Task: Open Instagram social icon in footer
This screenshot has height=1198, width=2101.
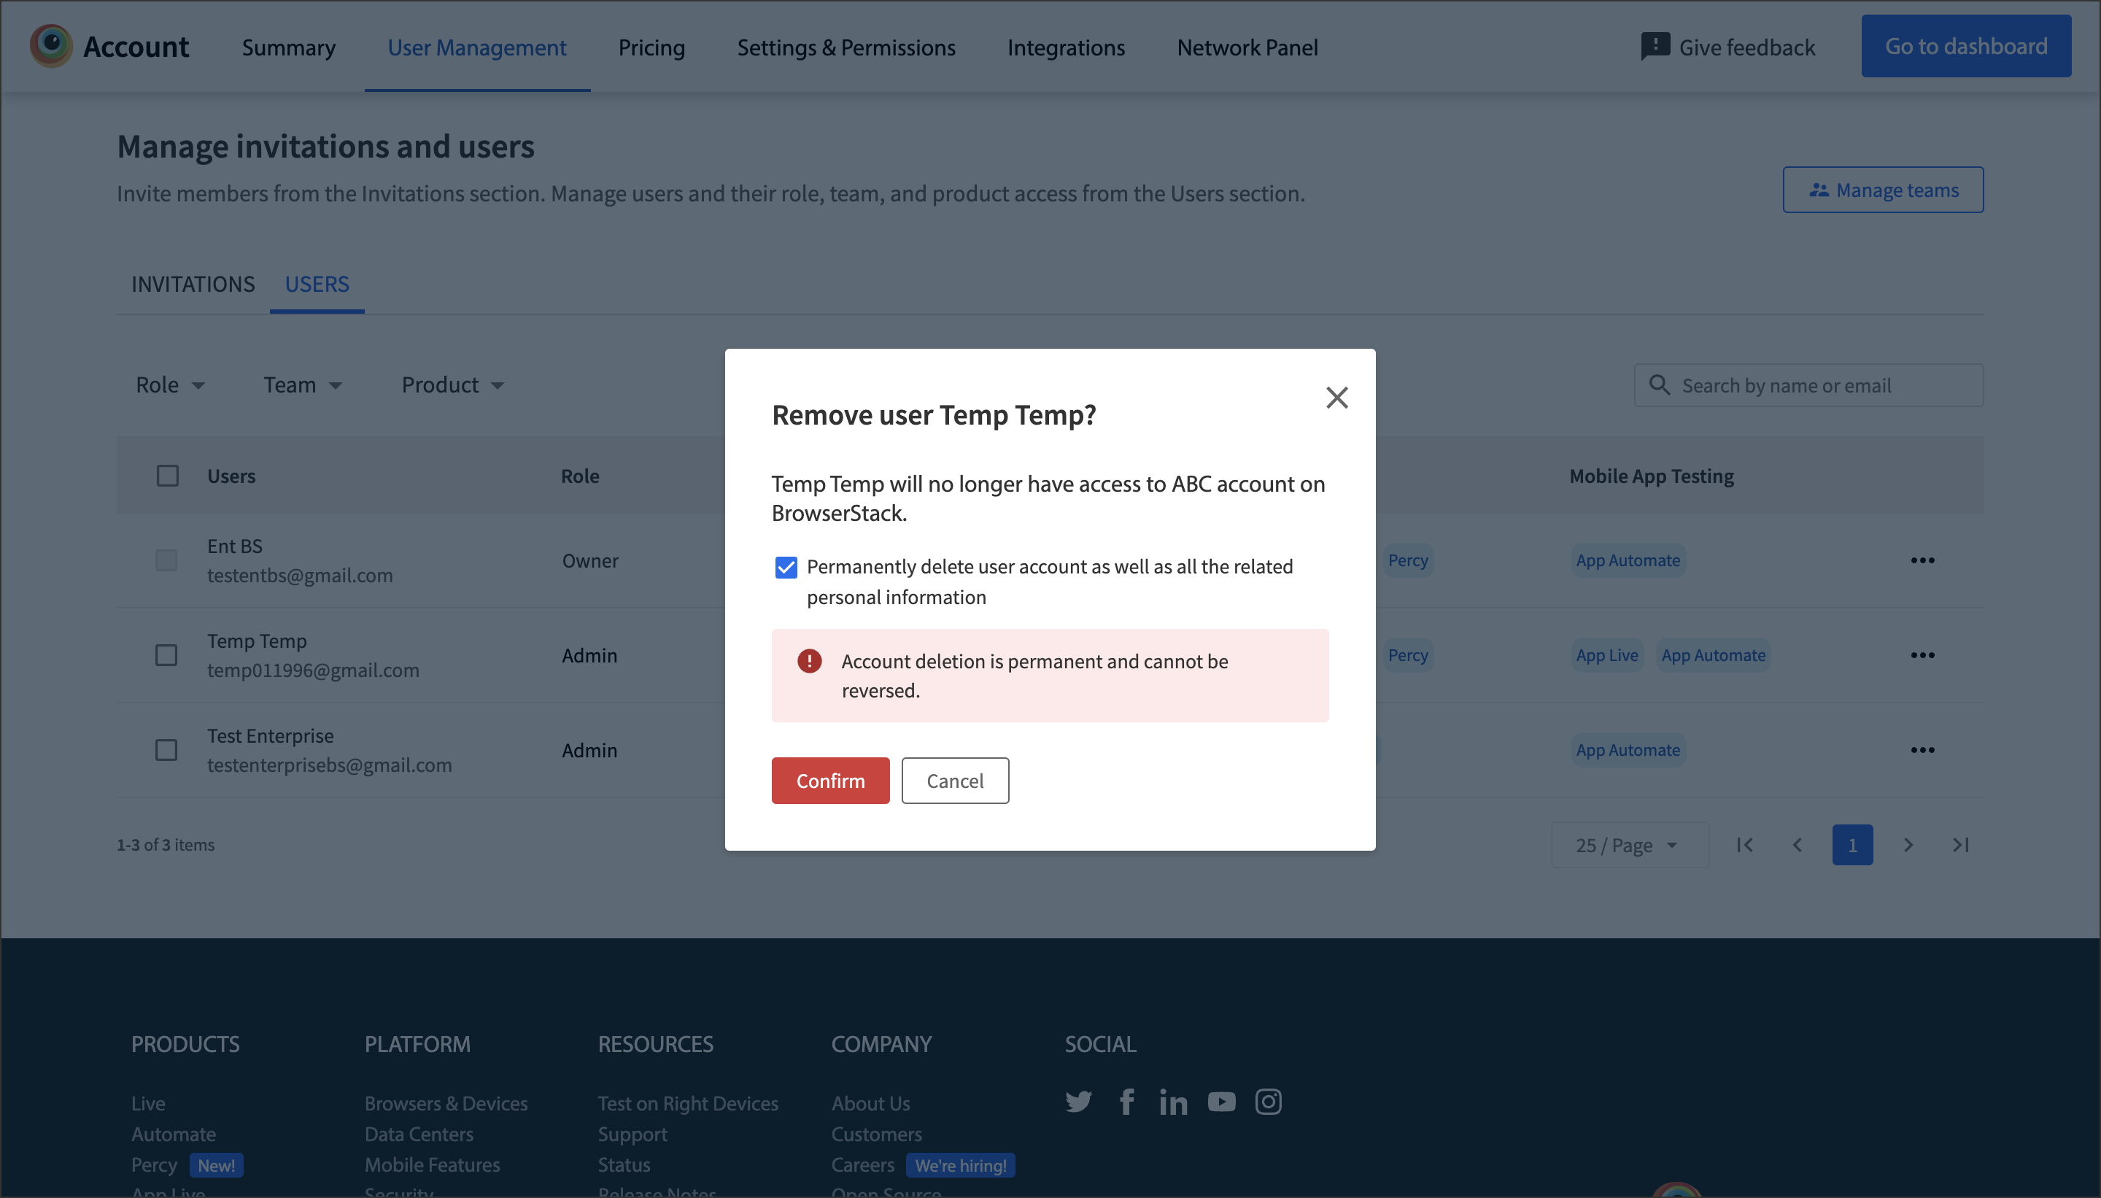Action: 1269,1102
